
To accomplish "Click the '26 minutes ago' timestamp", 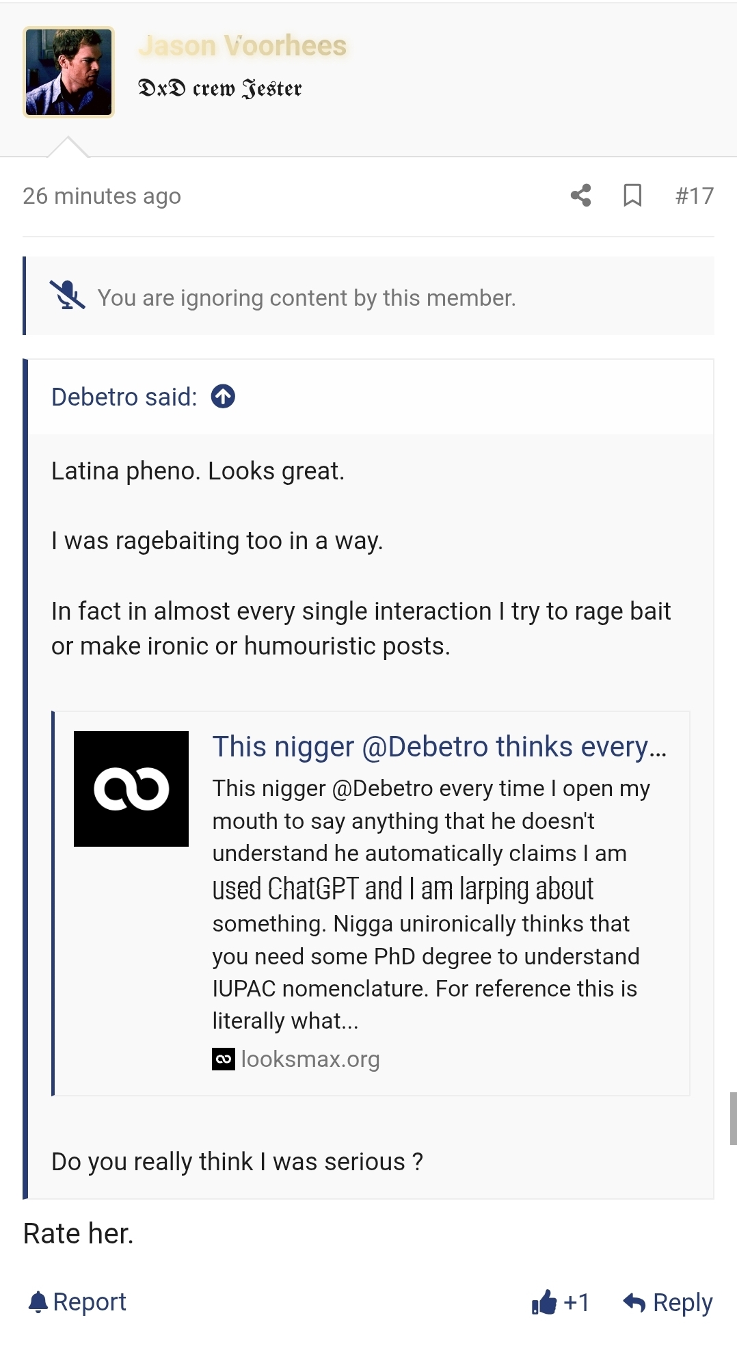I will click(102, 196).
